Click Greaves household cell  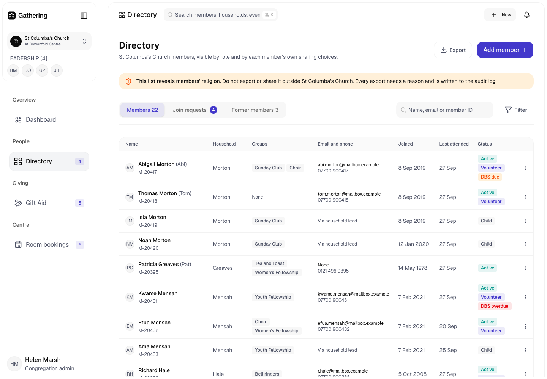[223, 268]
